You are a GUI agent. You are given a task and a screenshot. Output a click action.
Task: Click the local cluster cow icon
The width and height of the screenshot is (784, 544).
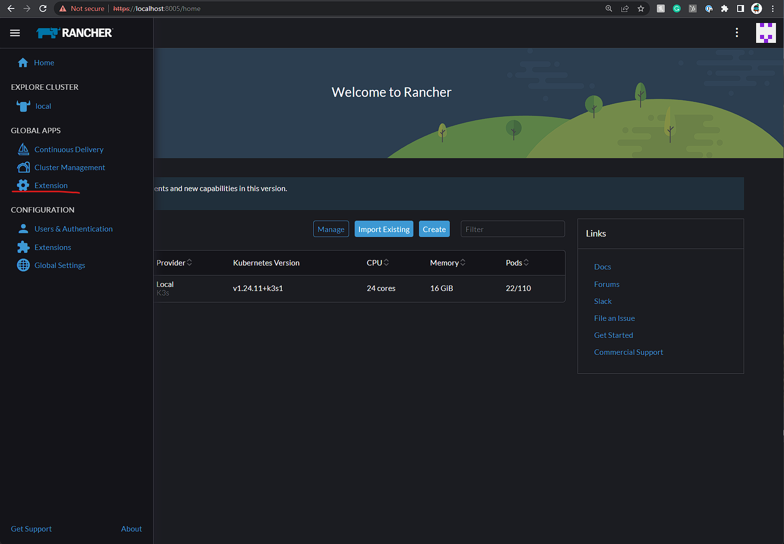(x=23, y=106)
